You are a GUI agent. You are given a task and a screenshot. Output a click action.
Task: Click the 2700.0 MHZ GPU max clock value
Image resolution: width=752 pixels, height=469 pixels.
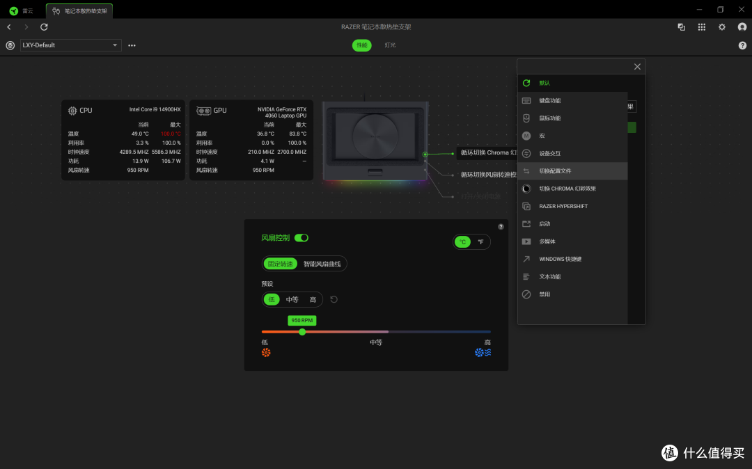point(292,152)
